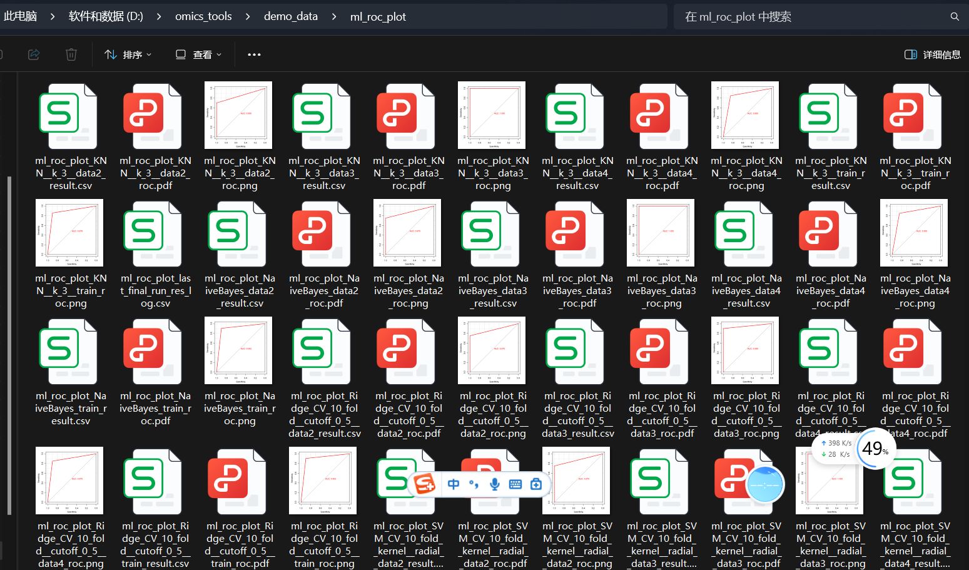Click the search magnifier icon
This screenshot has height=570, width=969.
pyautogui.click(x=955, y=17)
